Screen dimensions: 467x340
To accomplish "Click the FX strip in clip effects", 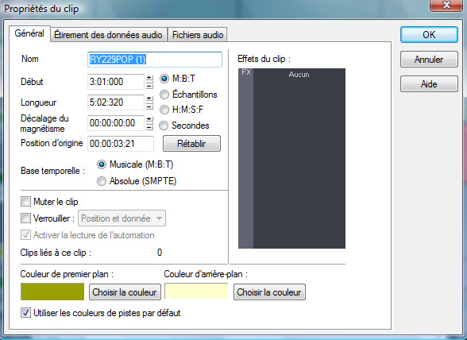I will (x=245, y=158).
